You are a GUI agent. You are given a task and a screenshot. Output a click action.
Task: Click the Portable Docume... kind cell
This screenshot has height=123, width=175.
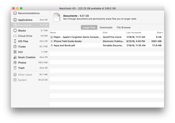coord(113,46)
